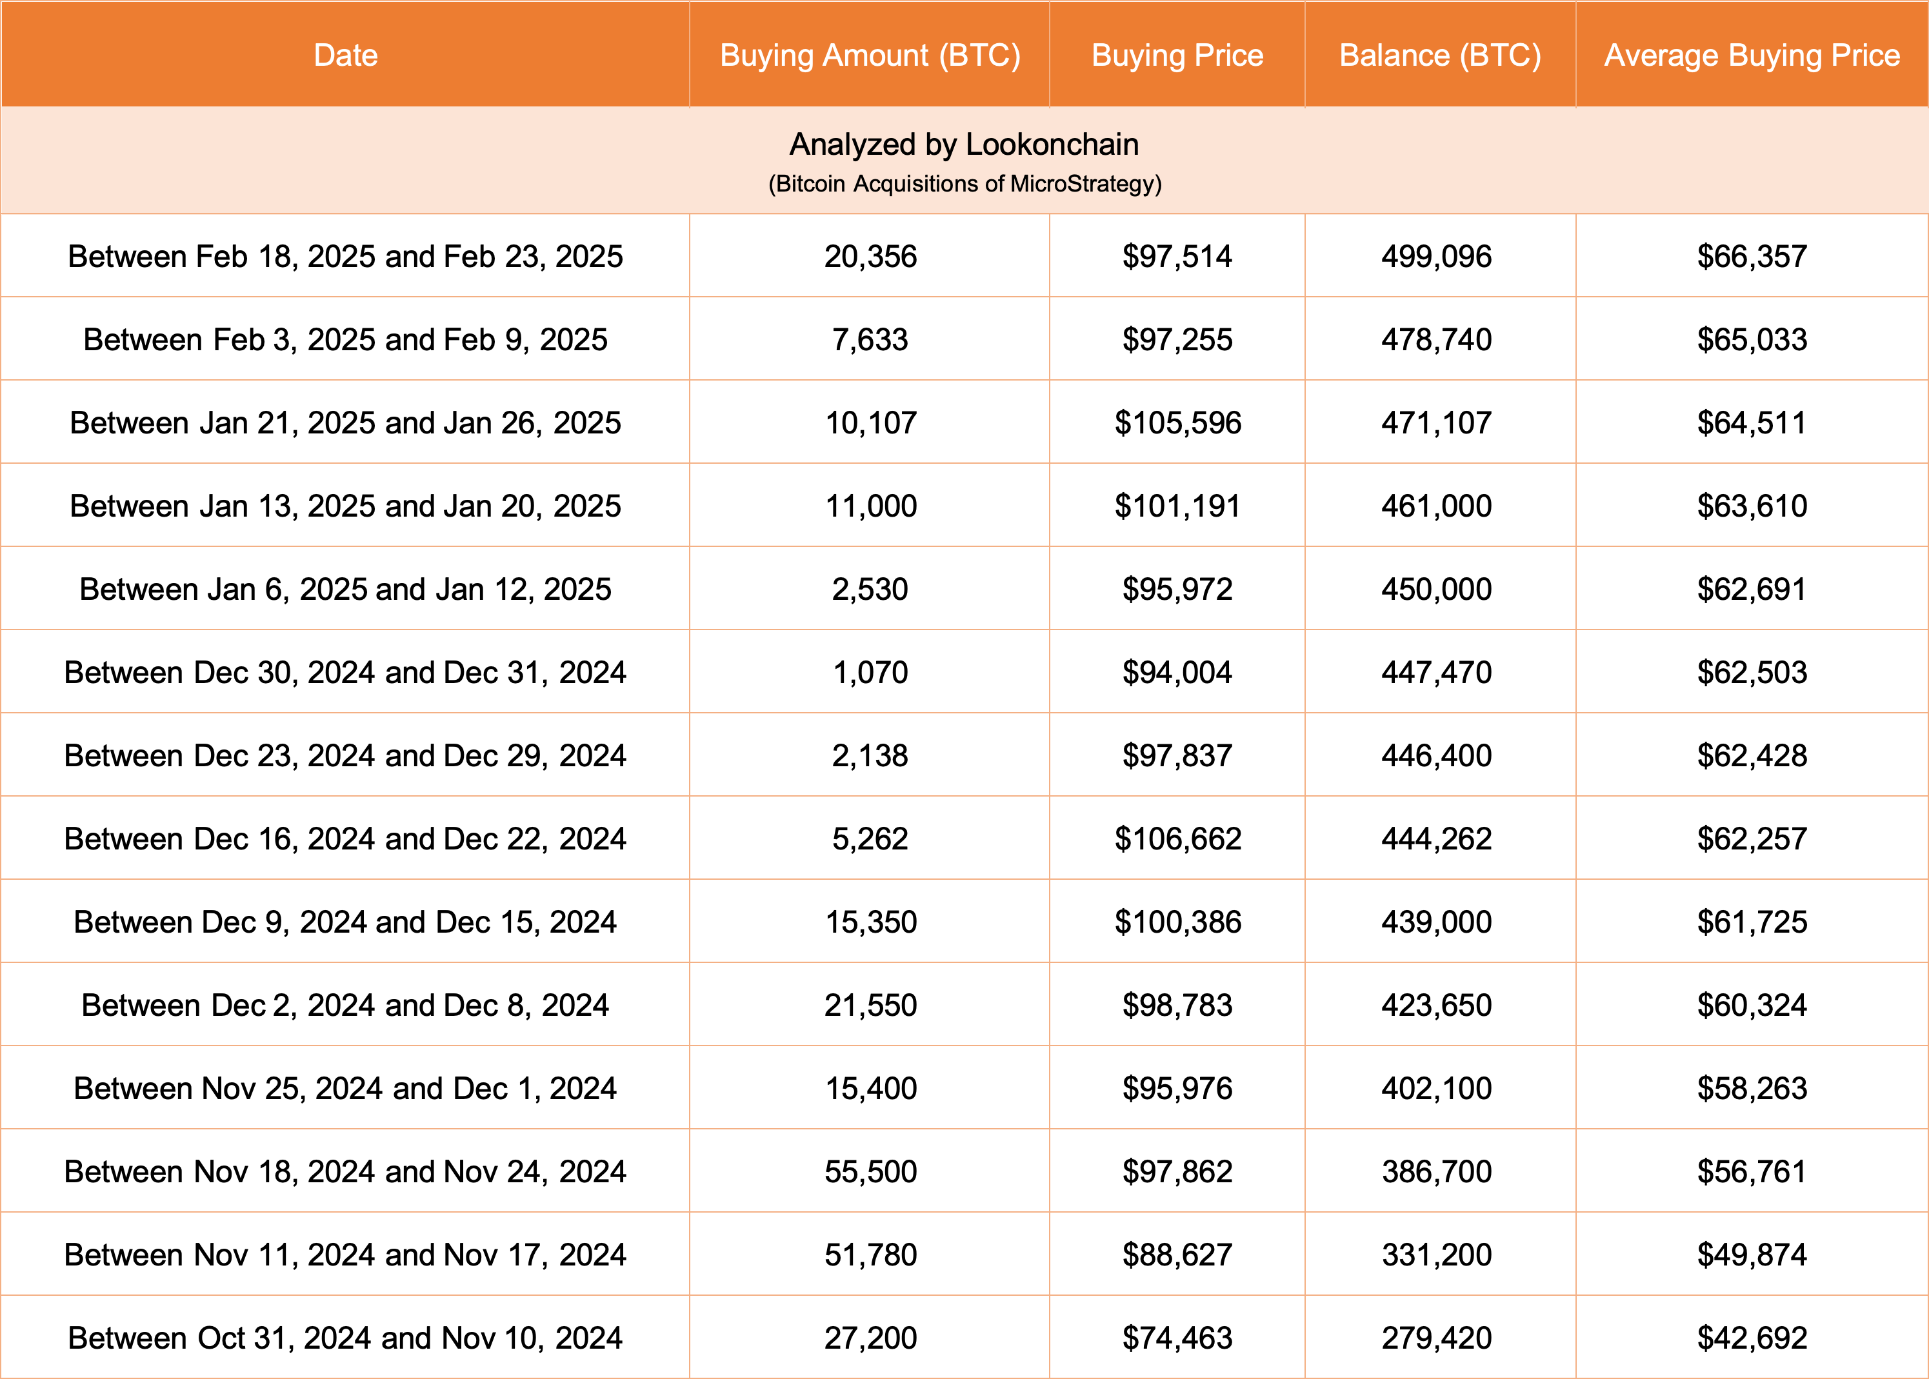Click the Average Buying Price header
1929x1379 pixels.
coord(1752,55)
